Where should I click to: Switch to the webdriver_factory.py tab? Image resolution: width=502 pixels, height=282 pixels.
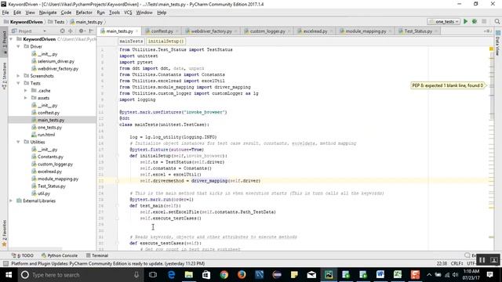(x=211, y=31)
